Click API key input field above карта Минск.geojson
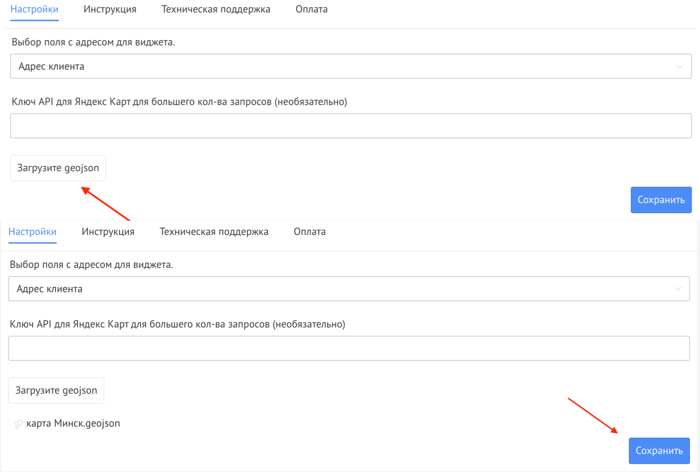Viewport: 700px width, 472px height. pyautogui.click(x=348, y=348)
